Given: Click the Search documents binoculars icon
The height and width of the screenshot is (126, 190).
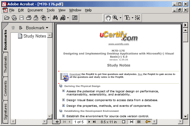Looking at the screenshot, I should 63,18.
